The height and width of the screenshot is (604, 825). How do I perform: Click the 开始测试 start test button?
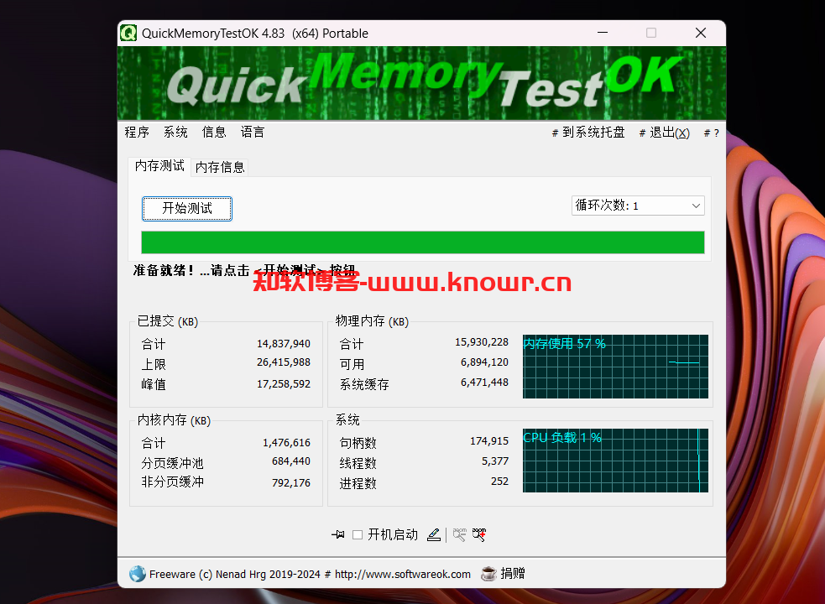pos(187,209)
